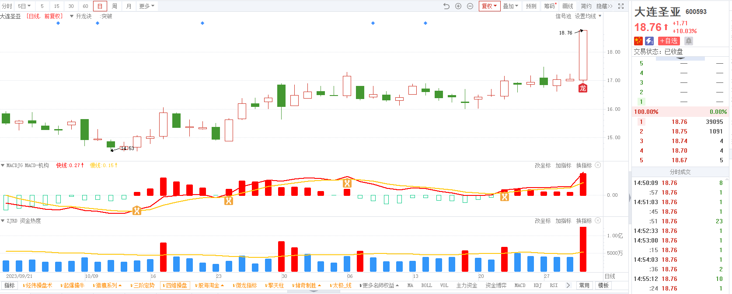Screen dimensions: 732x294
Task: Open the 更多 periods dropdown
Action: pos(147,6)
